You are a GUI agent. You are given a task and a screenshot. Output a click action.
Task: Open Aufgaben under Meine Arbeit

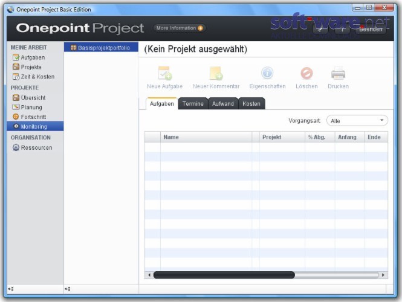click(x=29, y=57)
